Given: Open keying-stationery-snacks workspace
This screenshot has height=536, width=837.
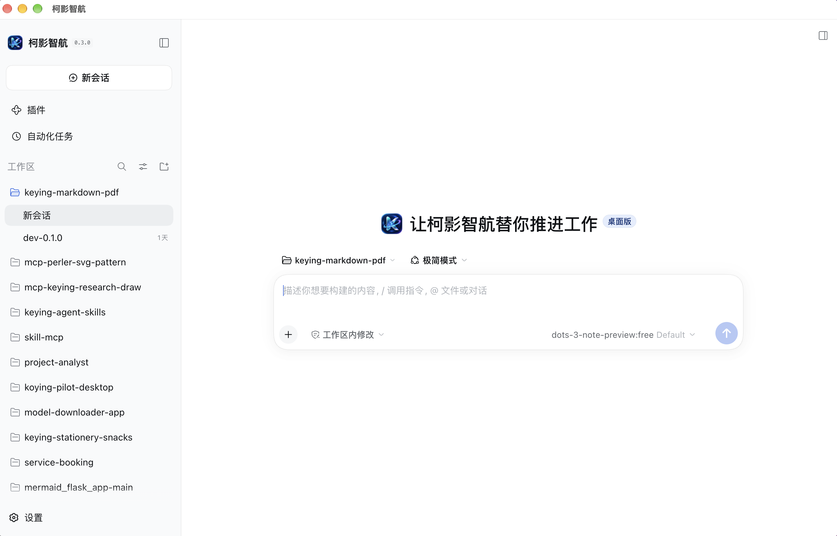Looking at the screenshot, I should (x=89, y=438).
